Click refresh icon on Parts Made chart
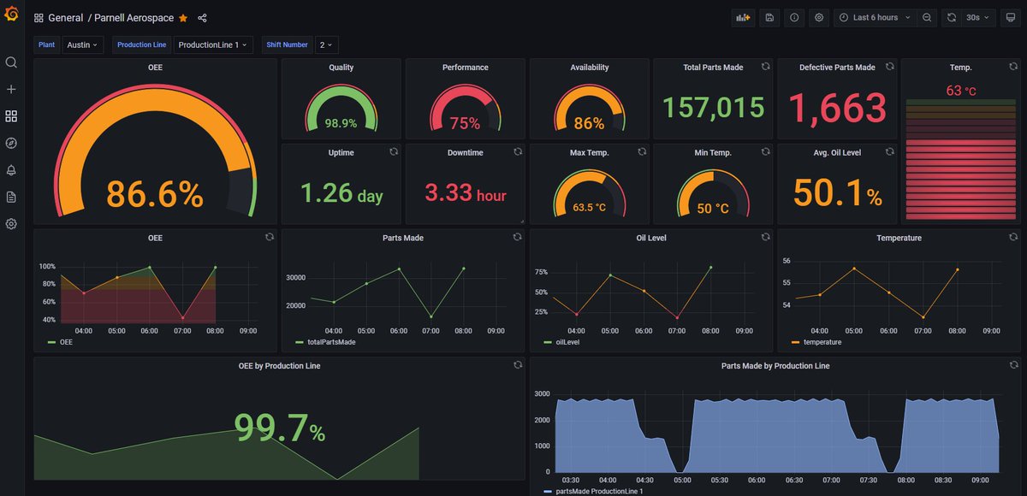The width and height of the screenshot is (1027, 496). click(518, 237)
